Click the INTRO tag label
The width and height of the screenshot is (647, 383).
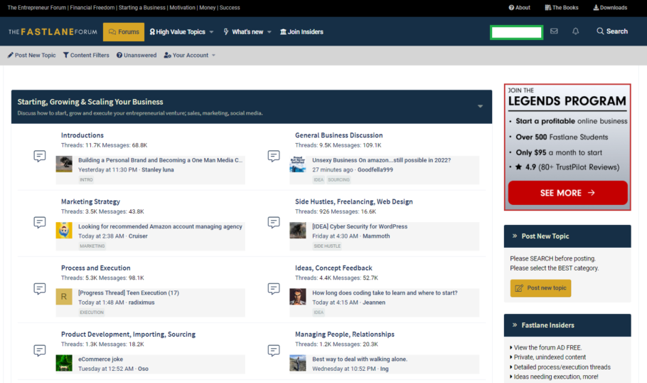pyautogui.click(x=86, y=179)
